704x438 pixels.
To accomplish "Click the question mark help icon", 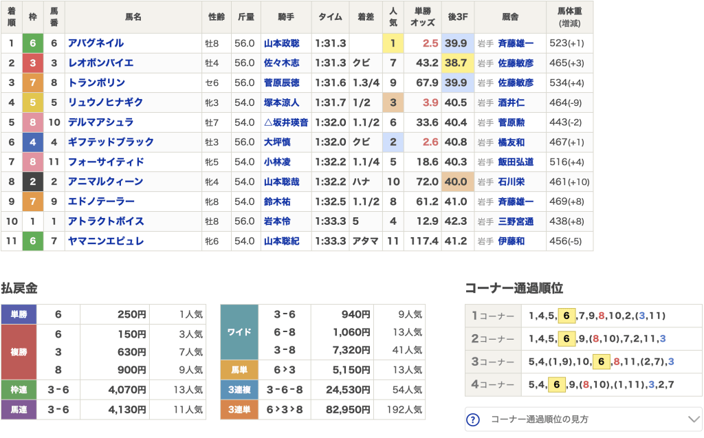I will click(x=473, y=419).
